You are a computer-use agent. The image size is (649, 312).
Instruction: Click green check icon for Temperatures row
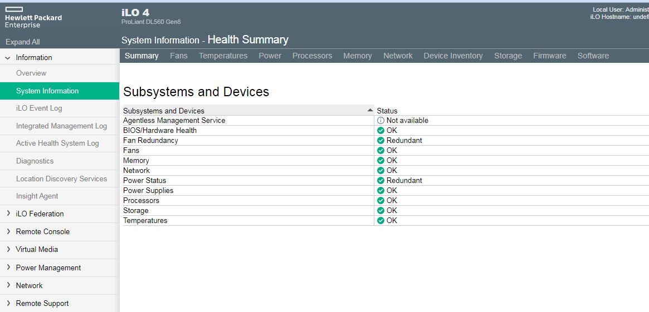pos(381,221)
